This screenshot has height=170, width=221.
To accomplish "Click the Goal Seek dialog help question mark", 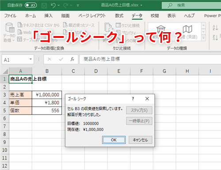I will tap(133, 99).
